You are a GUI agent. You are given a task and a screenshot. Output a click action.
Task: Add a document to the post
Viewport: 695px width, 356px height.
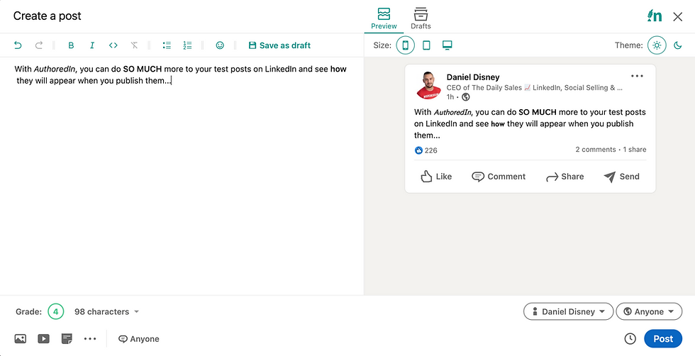pyautogui.click(x=67, y=339)
